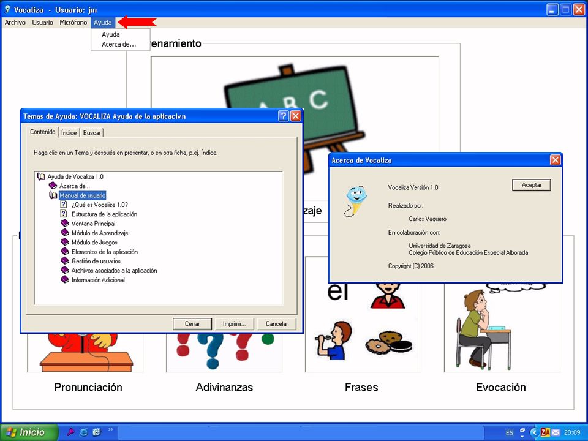Click the Cerrar button in help dialog
Viewport: 588px width, 441px height.
[192, 324]
